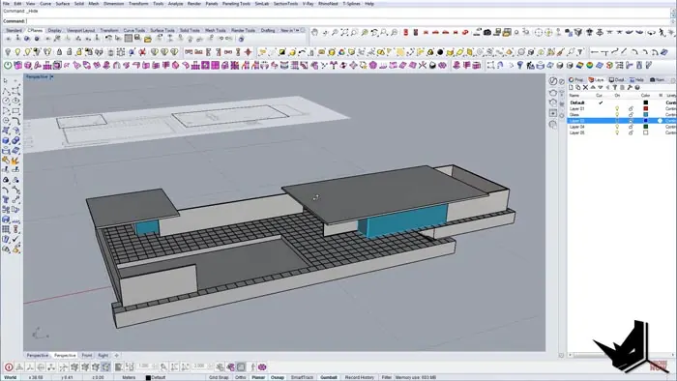Click large checkmark circle icon beside viewport

[553, 81]
